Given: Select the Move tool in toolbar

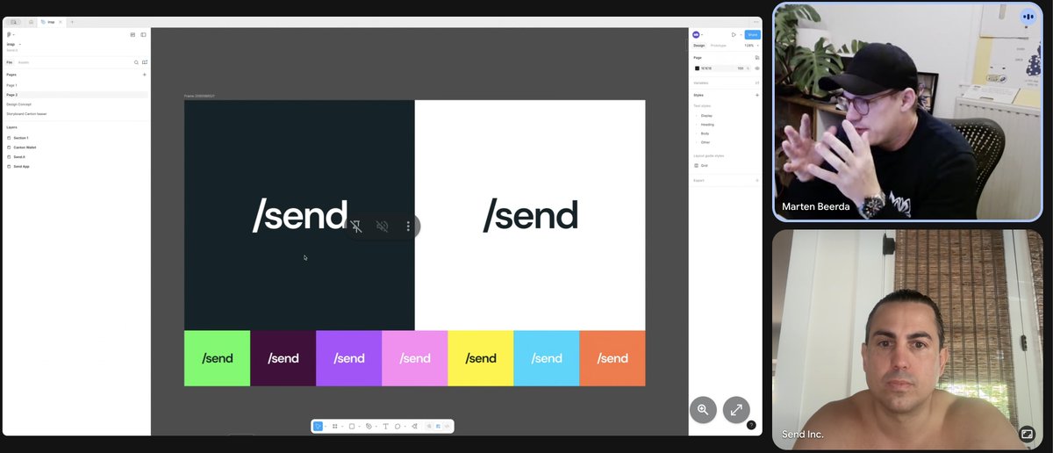Looking at the screenshot, I should pyautogui.click(x=318, y=426).
